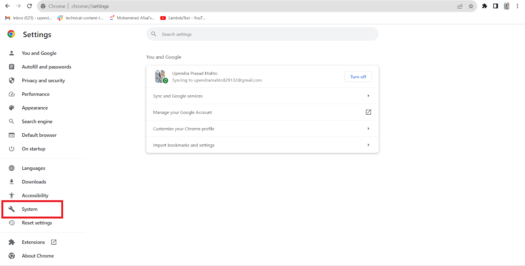Open the technical-content Slack bookmark
This screenshot has height=266, width=525.
pos(80,18)
